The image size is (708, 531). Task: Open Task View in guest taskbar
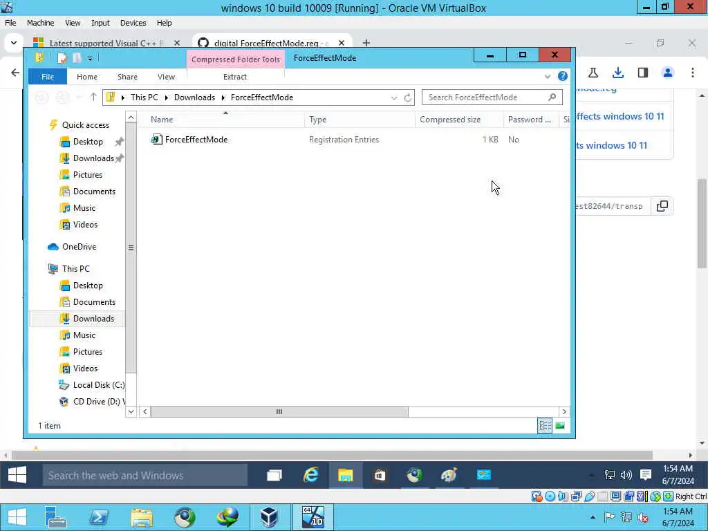[274, 475]
